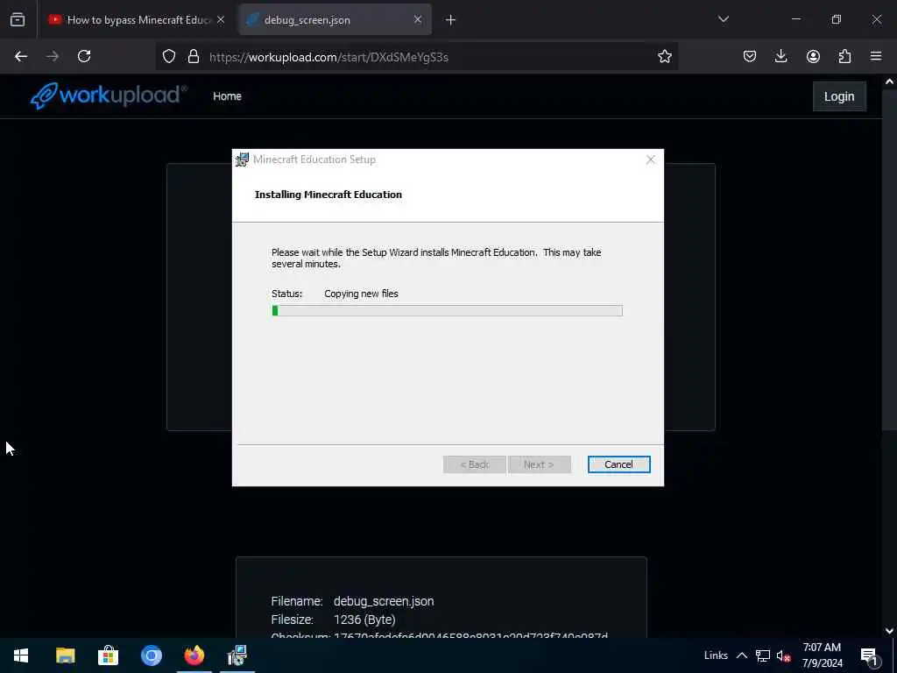Screen dimensions: 897x673
Task: Show hidden system tray icons
Action: click(741, 655)
